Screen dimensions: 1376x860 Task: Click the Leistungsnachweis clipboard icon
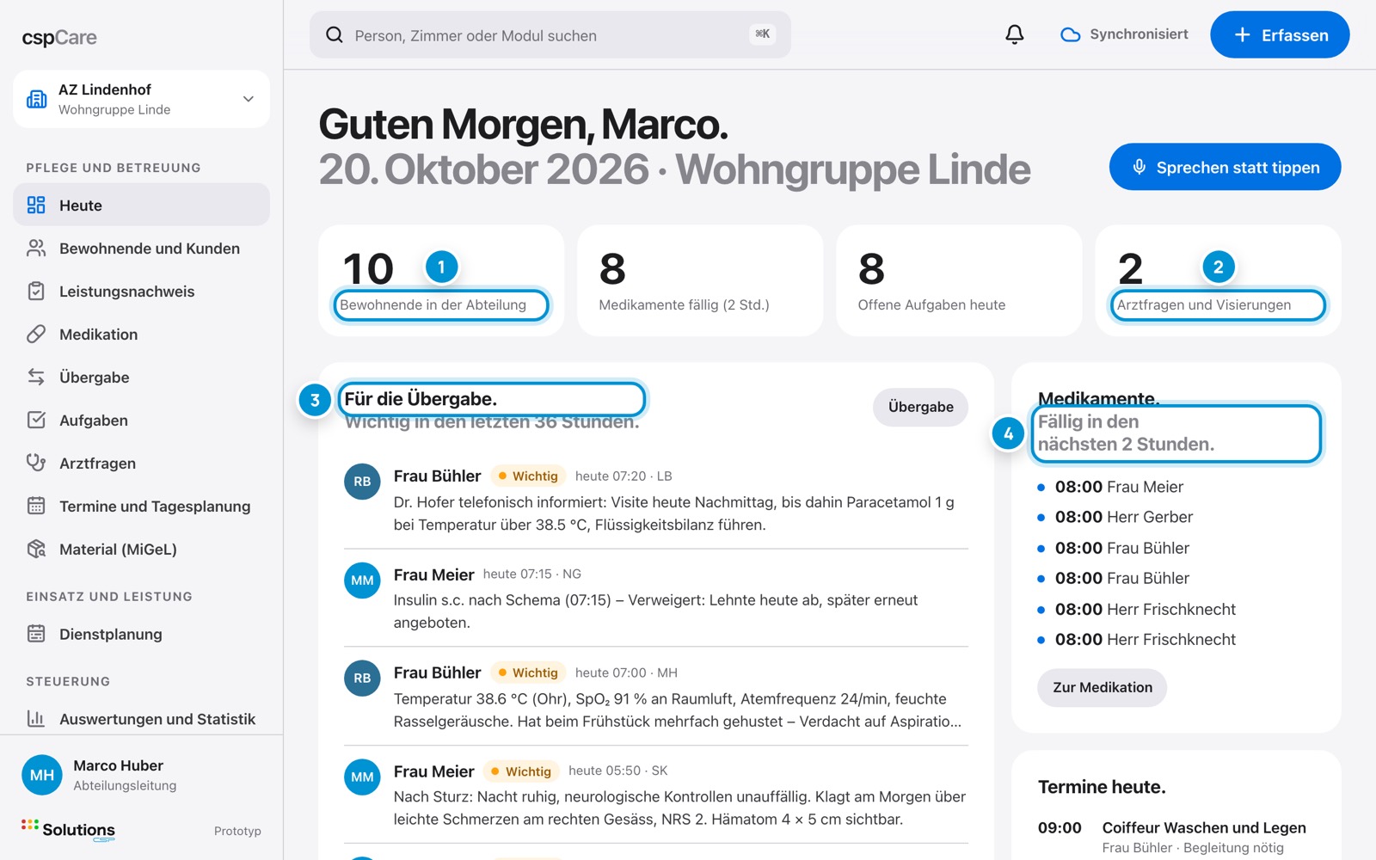[36, 291]
